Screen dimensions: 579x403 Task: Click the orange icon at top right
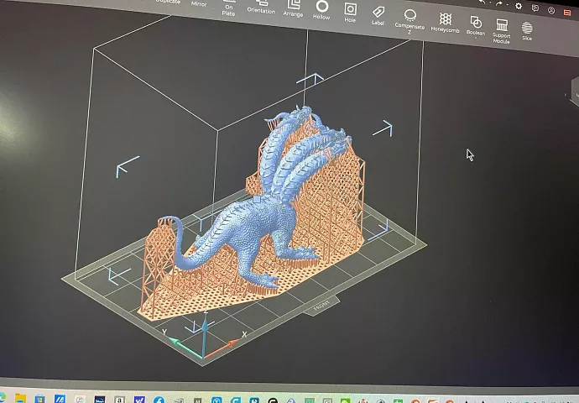point(567,13)
